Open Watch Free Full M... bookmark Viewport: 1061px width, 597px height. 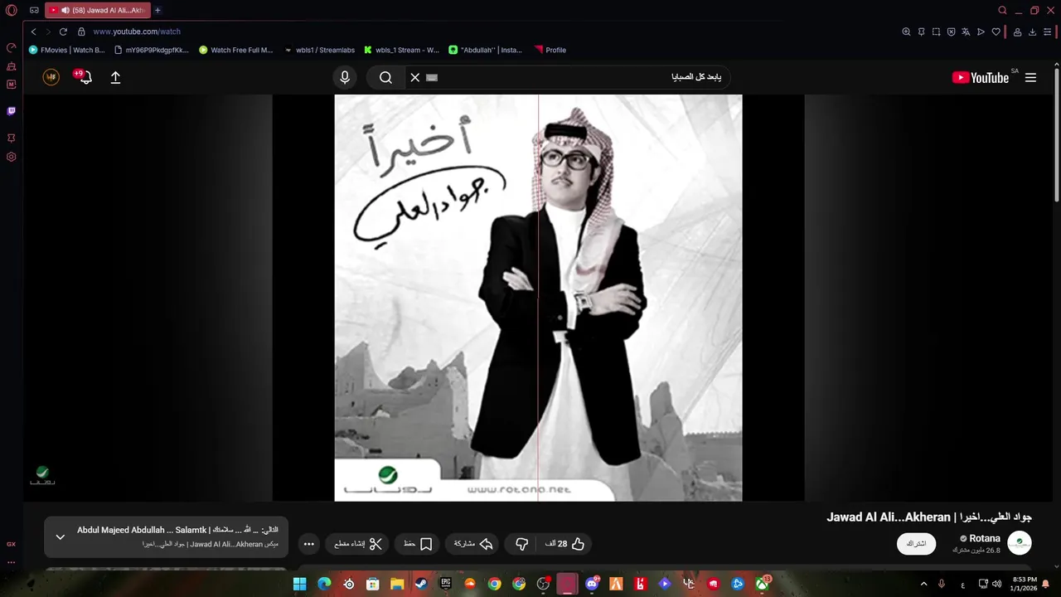tap(236, 50)
